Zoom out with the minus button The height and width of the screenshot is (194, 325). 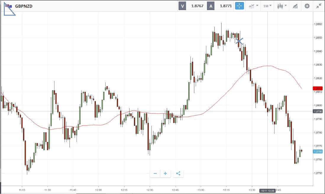[155, 173]
